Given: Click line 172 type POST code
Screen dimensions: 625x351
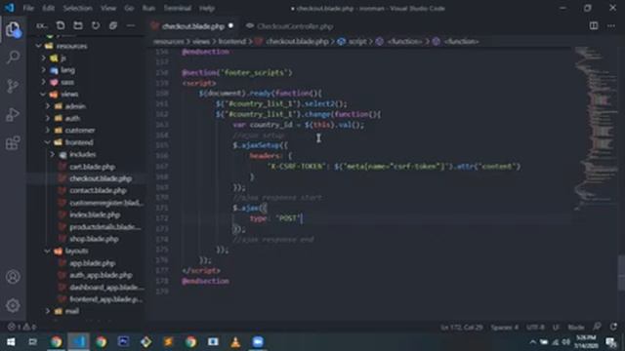Looking at the screenshot, I should click(x=275, y=218).
